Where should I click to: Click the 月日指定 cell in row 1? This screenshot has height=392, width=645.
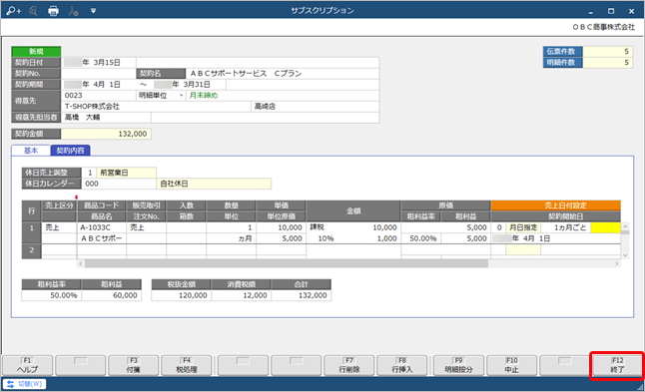[523, 227]
